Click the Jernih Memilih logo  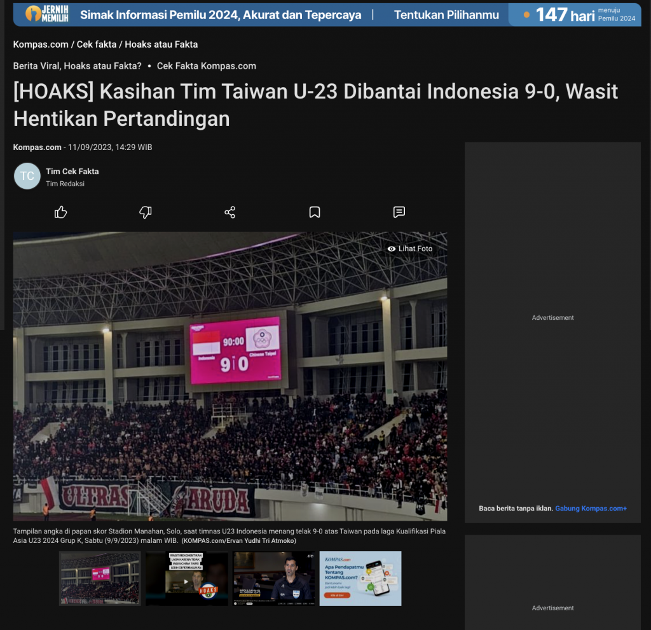click(x=47, y=14)
